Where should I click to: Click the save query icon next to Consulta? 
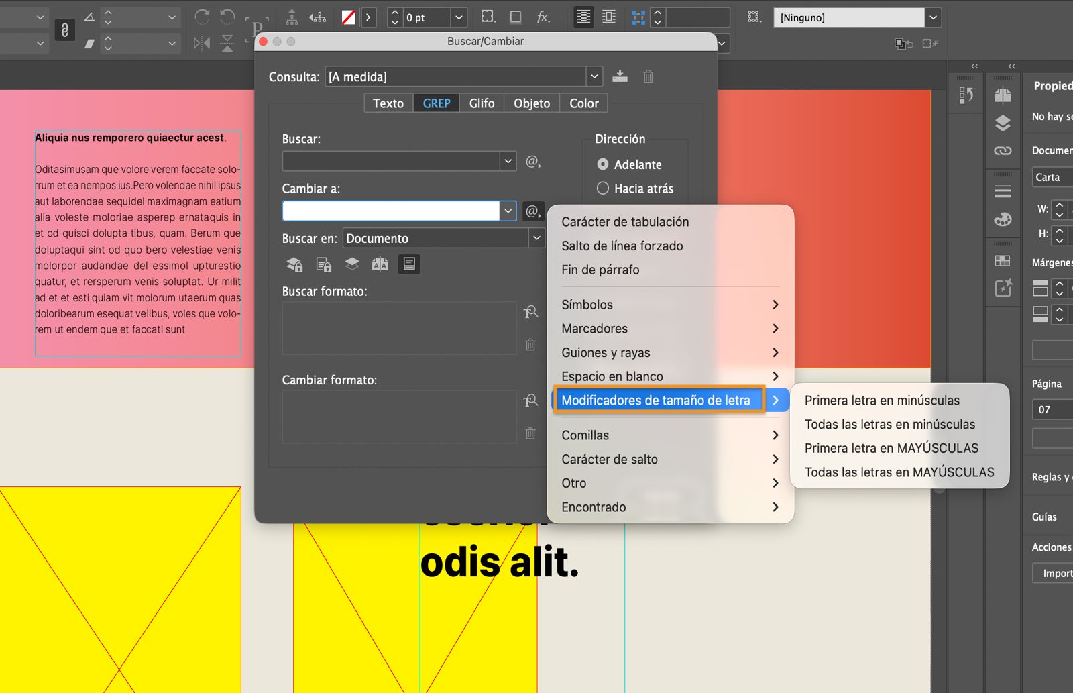[620, 76]
